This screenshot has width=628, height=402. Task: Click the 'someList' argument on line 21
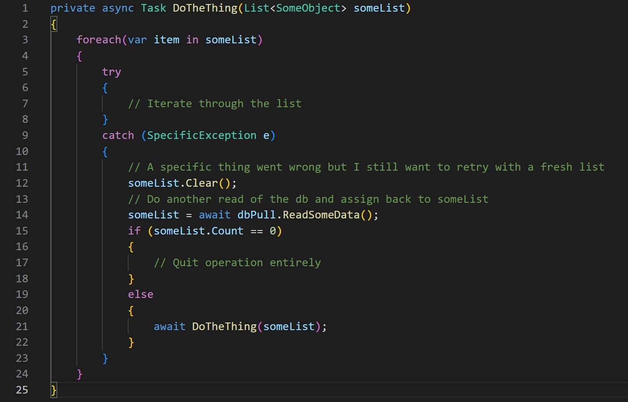point(289,327)
